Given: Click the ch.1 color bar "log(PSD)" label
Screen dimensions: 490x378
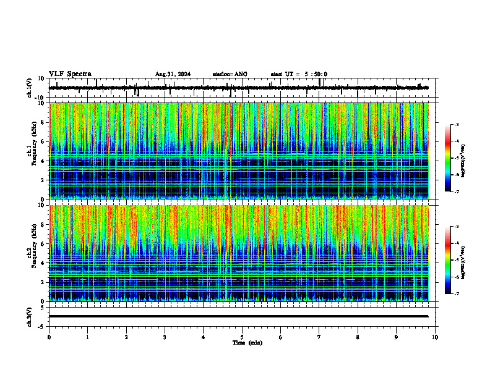Looking at the screenshot, I should point(463,161).
